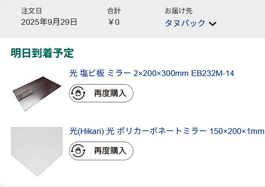Open the 光(Hikari) ポリカーボネートミラー product link
265x187 pixels.
167,131
